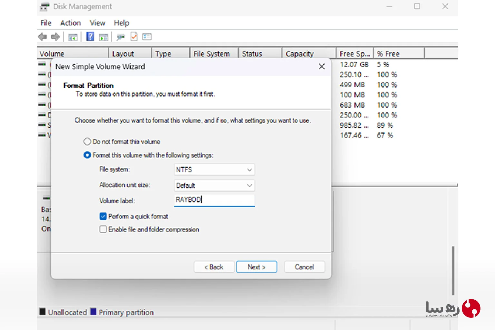Click the blue Primary partition legend swatch
The width and height of the screenshot is (495, 330).
pyautogui.click(x=93, y=311)
